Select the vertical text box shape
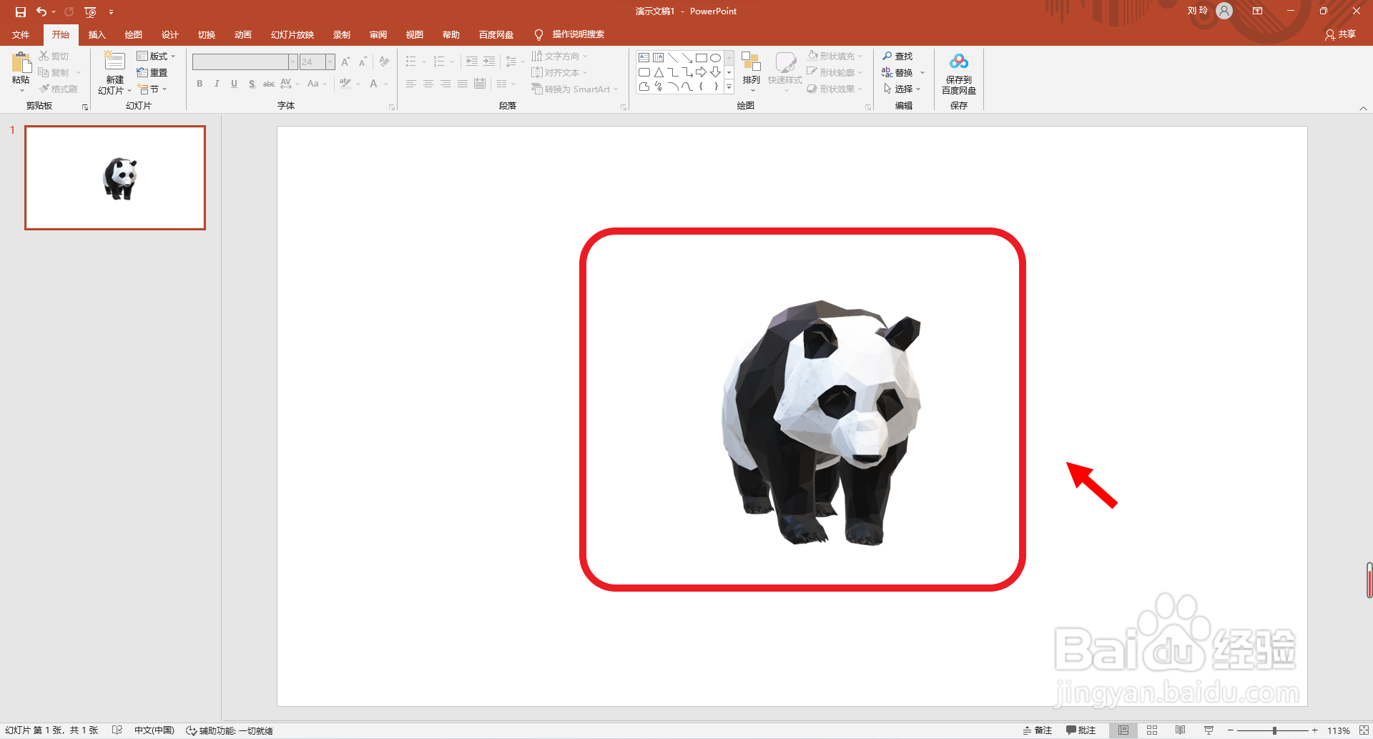 pyautogui.click(x=659, y=58)
